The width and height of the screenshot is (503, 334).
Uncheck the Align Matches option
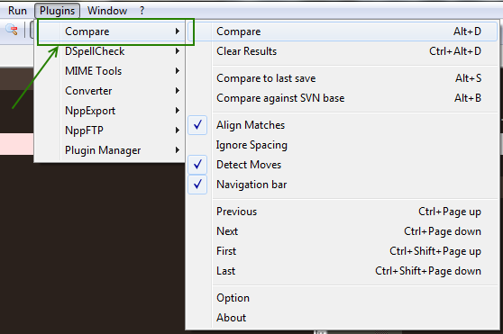pyautogui.click(x=343, y=125)
